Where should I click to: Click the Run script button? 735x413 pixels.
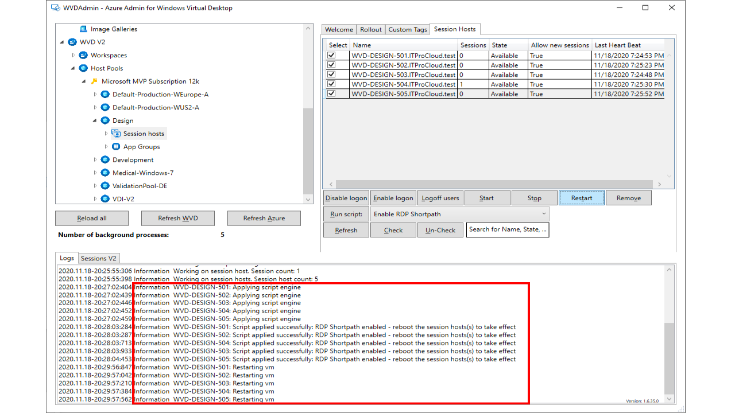tap(346, 214)
